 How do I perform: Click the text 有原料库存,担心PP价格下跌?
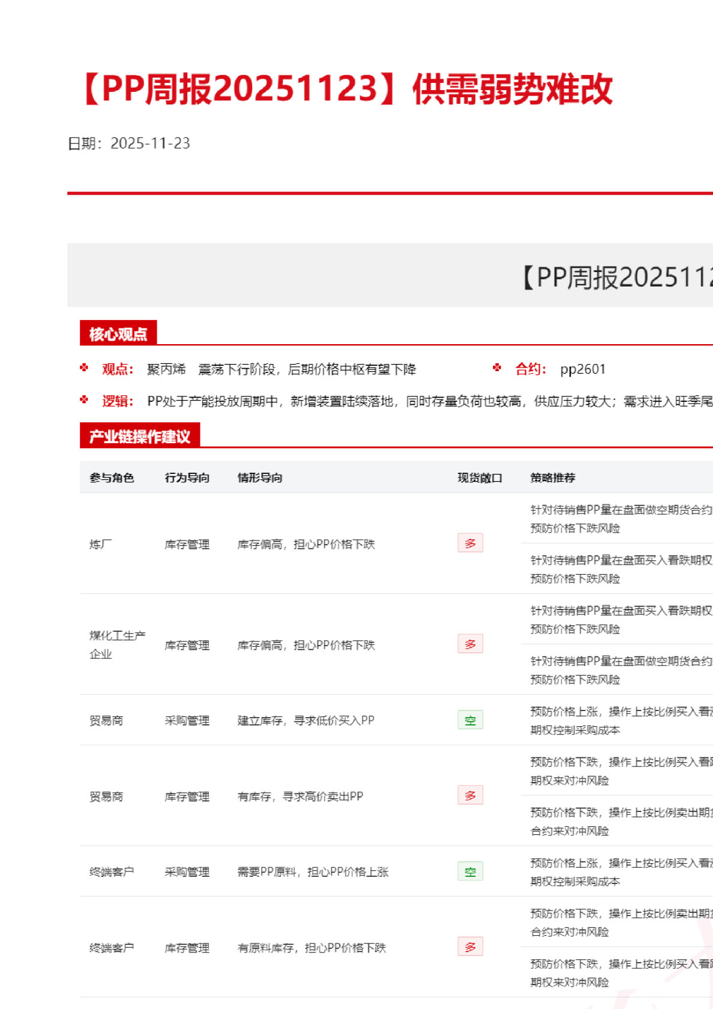[x=312, y=948]
